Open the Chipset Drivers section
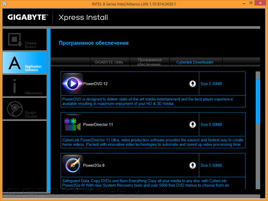 25,39
